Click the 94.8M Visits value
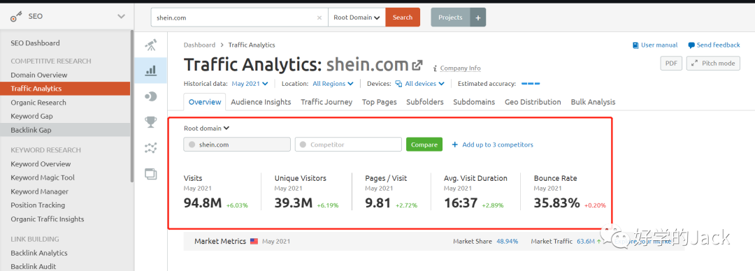 [x=203, y=203]
